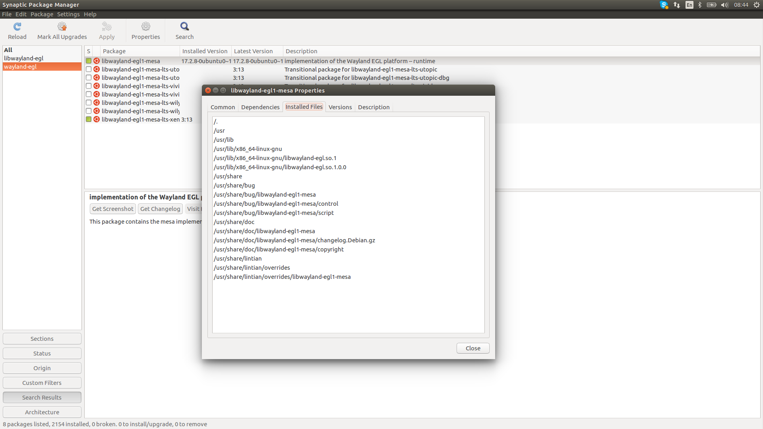Screen dimensions: 763x429
Task: Open the system power cog menu
Action: click(757, 5)
